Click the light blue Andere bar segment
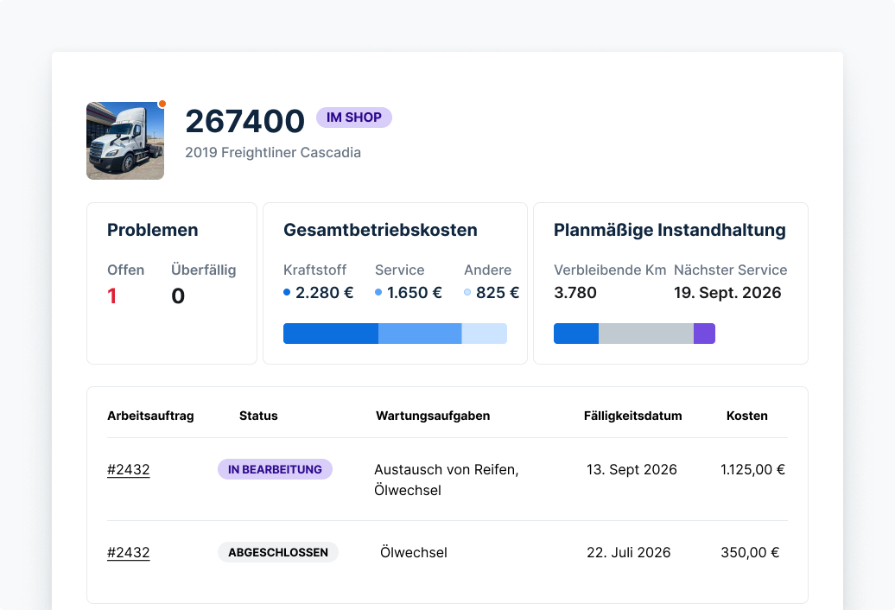The height and width of the screenshot is (610, 895). (484, 334)
